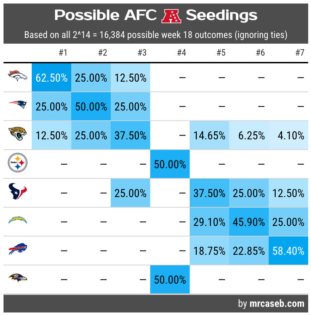Viewport: 311px width, 316px height.
Task: Select the #4 seed column header
Action: click(x=181, y=53)
